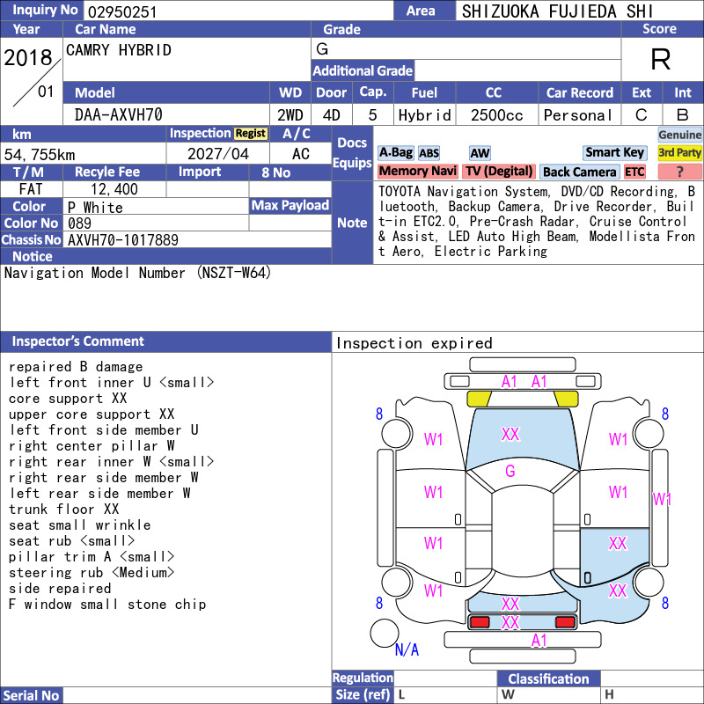Click the comment 'right center pillar W'

pyautogui.click(x=92, y=446)
